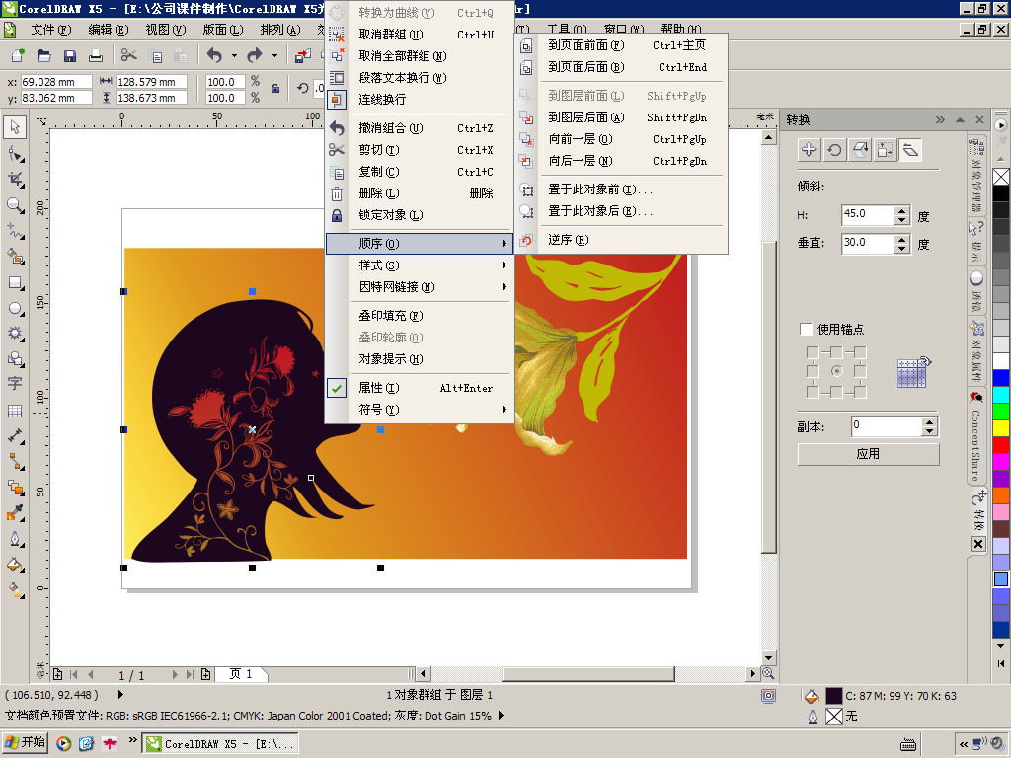Select the Eyedropper tool

click(15, 513)
